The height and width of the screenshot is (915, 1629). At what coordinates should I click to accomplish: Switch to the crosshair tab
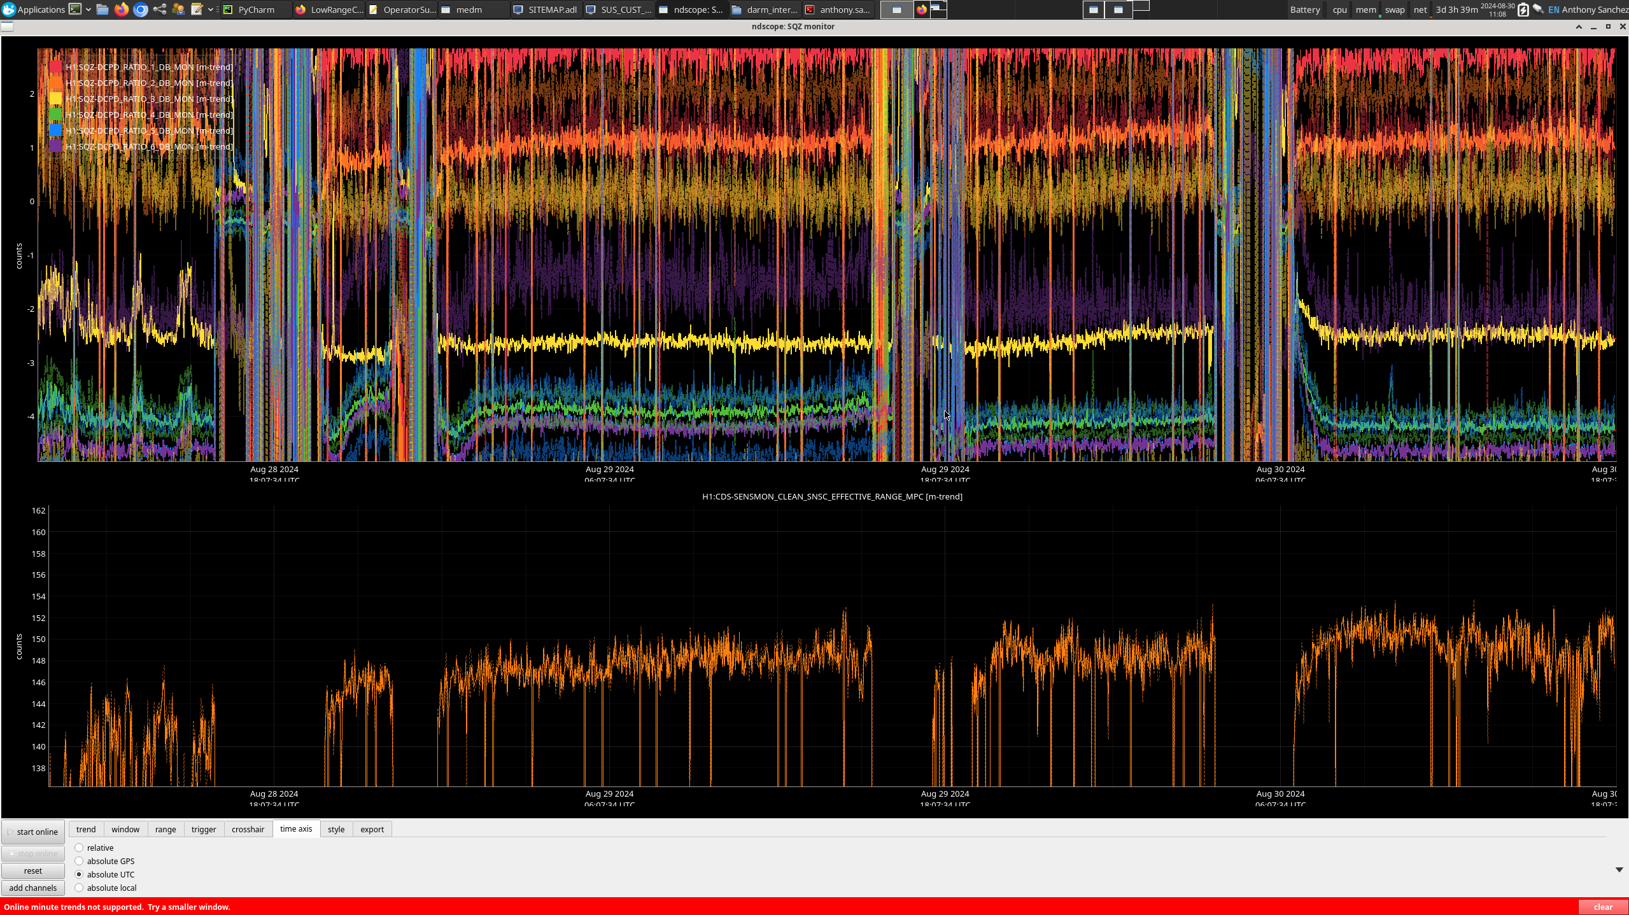coord(248,829)
